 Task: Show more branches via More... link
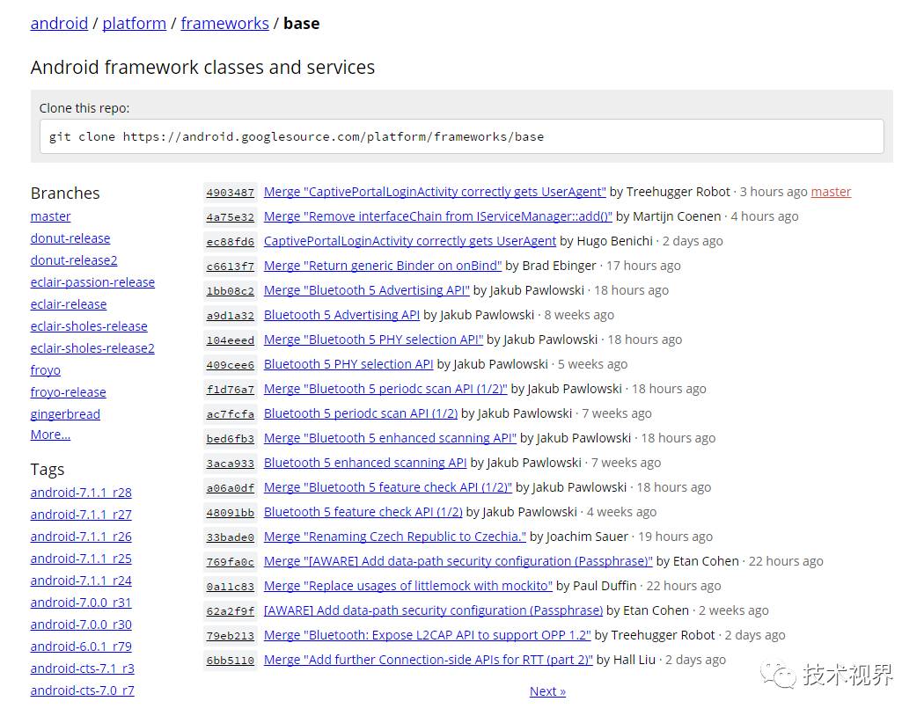pos(50,435)
